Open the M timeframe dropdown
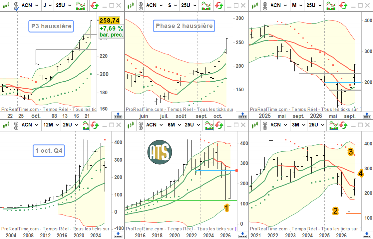373x239 pixels. tap(297, 5)
